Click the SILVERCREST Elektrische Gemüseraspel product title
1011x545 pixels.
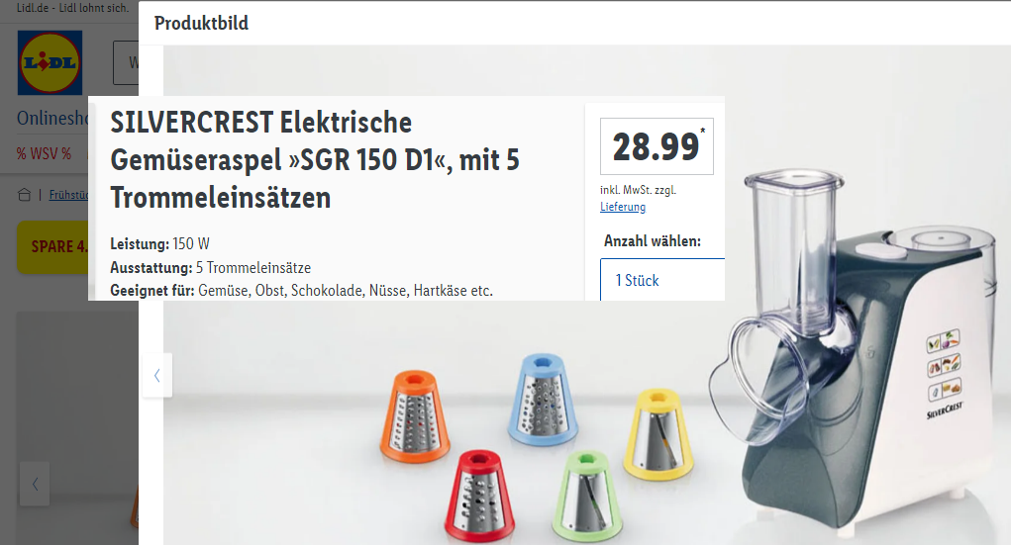pos(315,160)
